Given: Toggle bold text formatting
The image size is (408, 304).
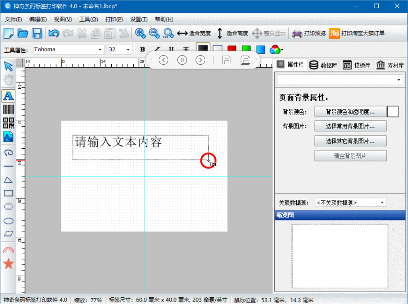Looking at the screenshot, I should [x=142, y=49].
